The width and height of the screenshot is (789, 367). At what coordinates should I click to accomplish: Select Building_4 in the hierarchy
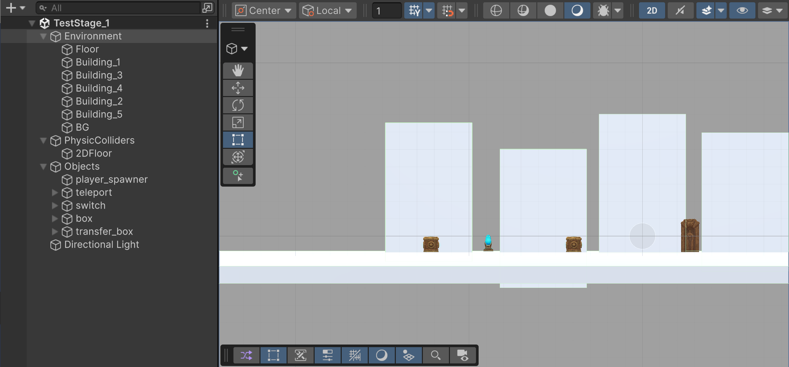click(109, 88)
